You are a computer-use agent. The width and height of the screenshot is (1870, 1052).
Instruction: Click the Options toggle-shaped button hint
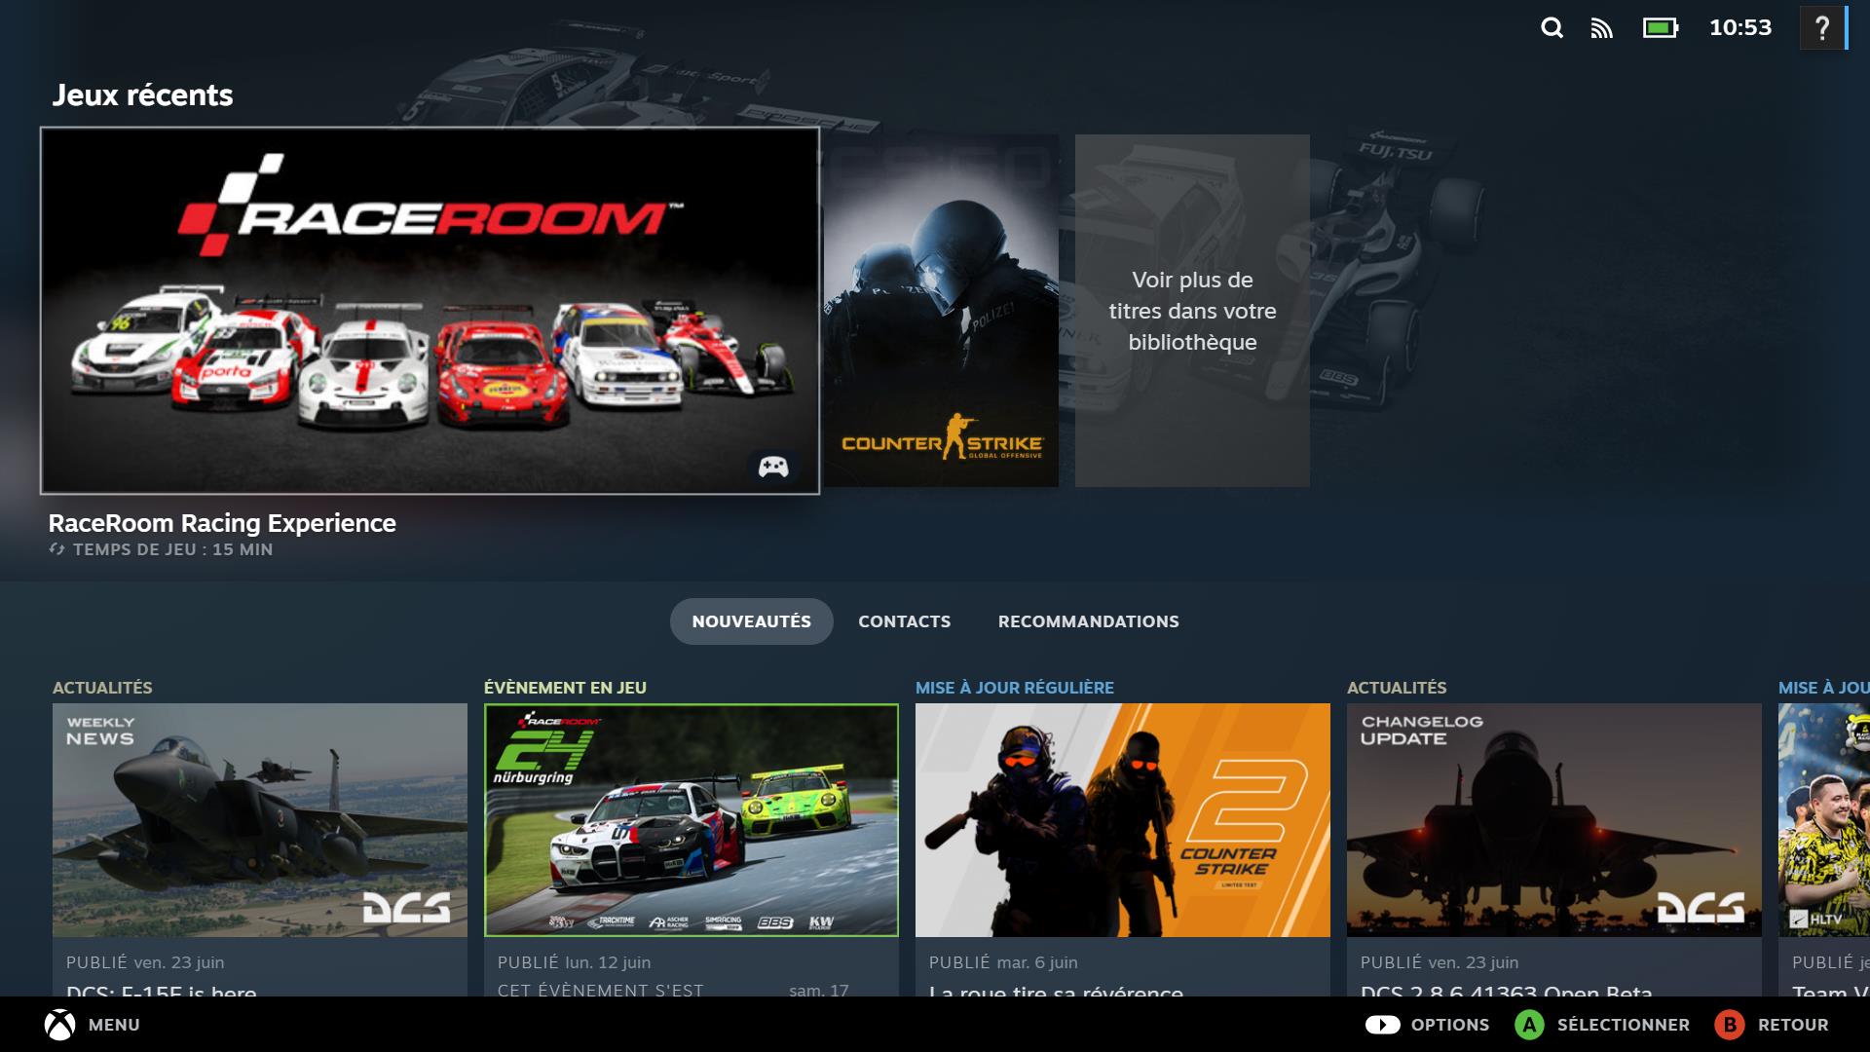coord(1382,1025)
